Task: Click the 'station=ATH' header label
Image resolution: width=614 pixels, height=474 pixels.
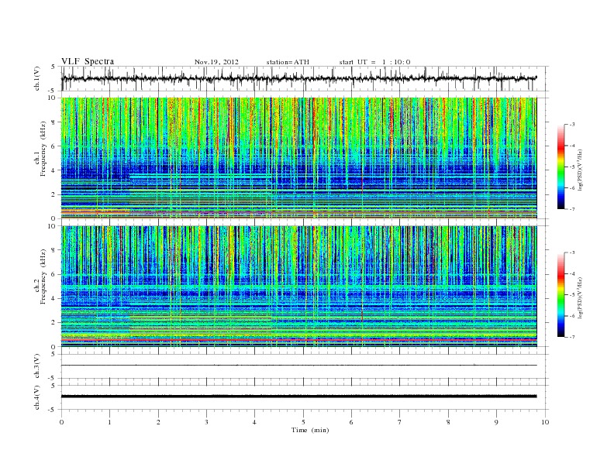Action: pos(288,62)
